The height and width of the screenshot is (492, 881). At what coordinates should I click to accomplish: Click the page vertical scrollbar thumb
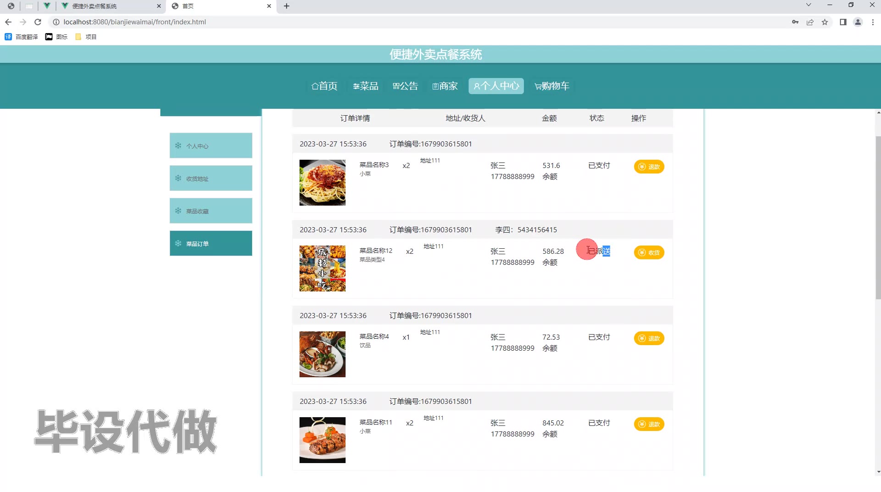point(878,218)
